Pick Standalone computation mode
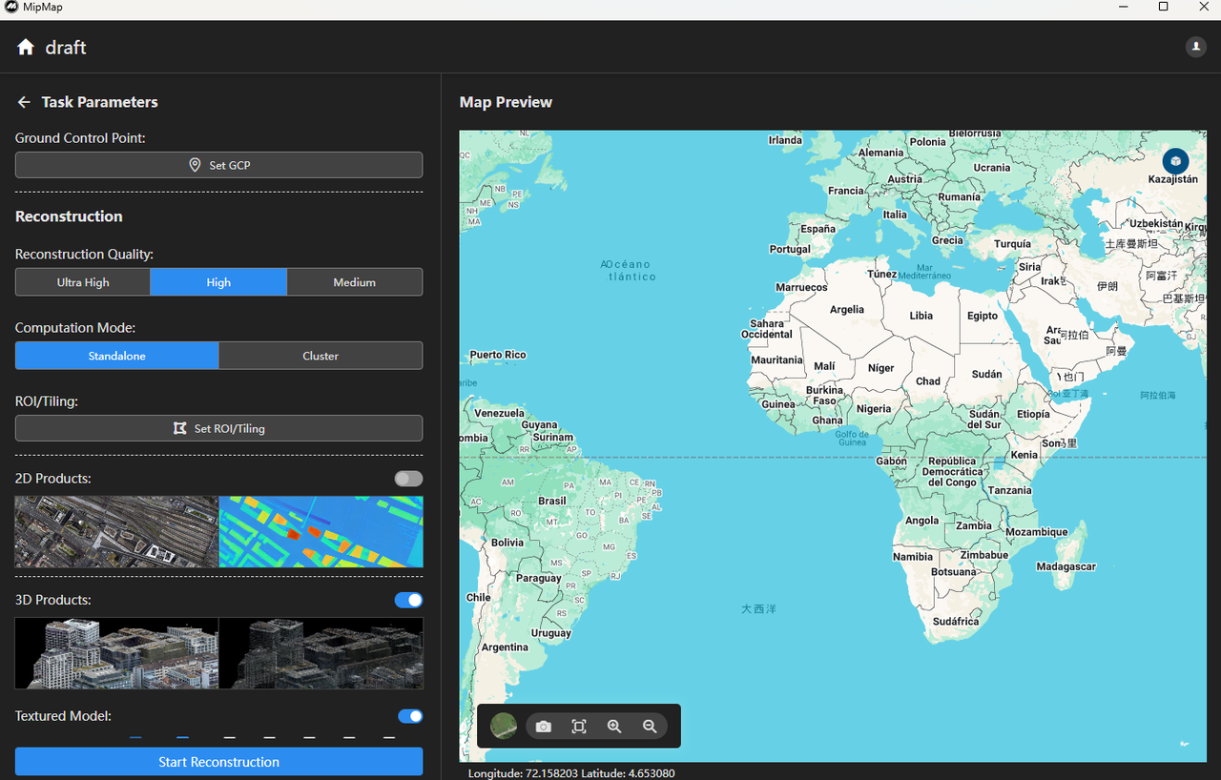 click(x=117, y=356)
